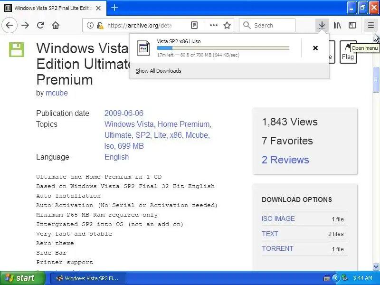The height and width of the screenshot is (285, 380).
Task: Open the Windows XP Start menu
Action: (23, 278)
